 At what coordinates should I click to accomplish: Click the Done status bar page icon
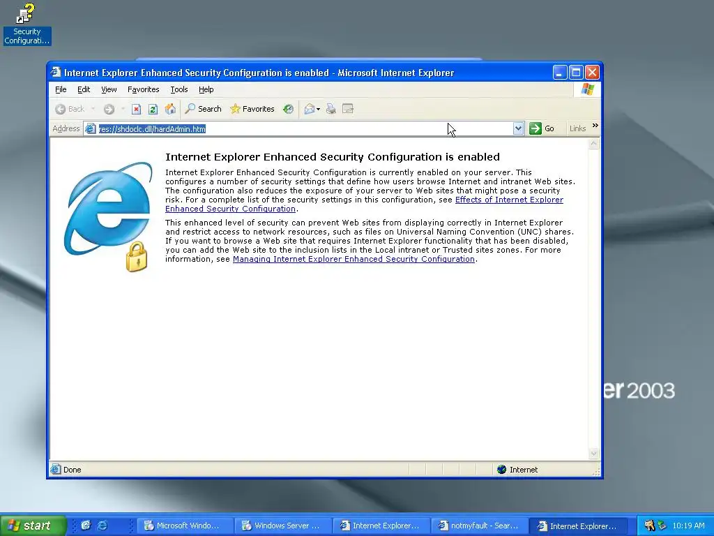tap(56, 469)
